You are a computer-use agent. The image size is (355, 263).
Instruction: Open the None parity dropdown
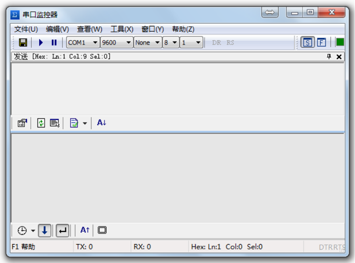[148, 42]
